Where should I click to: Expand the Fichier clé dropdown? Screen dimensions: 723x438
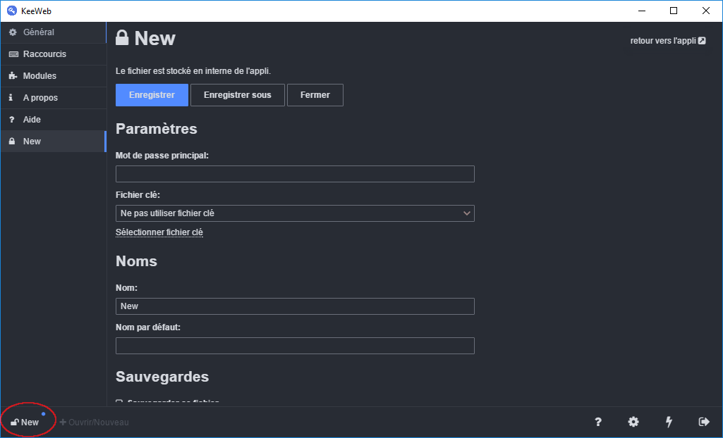[x=295, y=213]
